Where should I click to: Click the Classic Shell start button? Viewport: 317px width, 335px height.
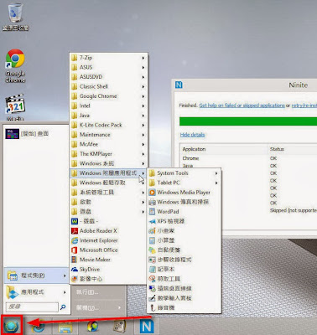tap(12, 326)
